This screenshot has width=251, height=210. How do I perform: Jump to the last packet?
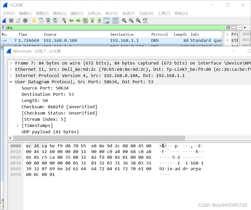pyautogui.click(x=99, y=21)
